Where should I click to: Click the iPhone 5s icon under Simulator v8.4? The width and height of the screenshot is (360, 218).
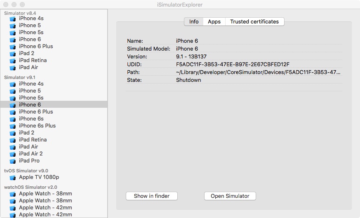[x=13, y=33]
